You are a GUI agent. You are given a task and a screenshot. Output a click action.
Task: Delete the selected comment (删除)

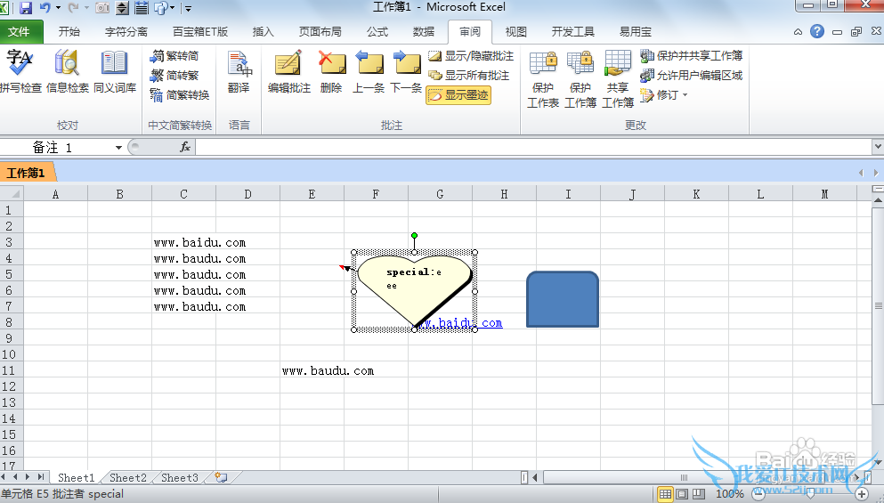pos(331,71)
